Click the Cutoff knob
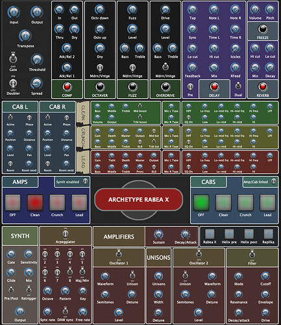 pyautogui.click(x=265, y=276)
